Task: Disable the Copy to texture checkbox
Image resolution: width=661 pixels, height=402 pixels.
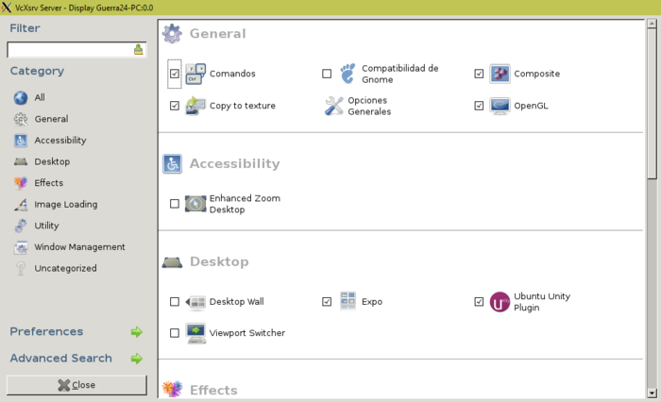Action: tap(175, 106)
